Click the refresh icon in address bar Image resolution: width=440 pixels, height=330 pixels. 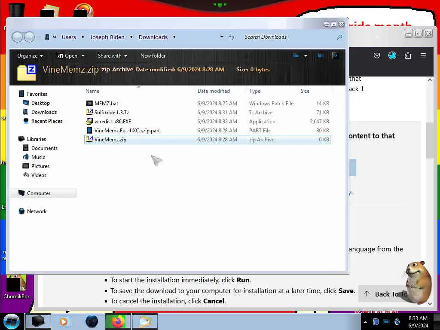pyautogui.click(x=232, y=37)
